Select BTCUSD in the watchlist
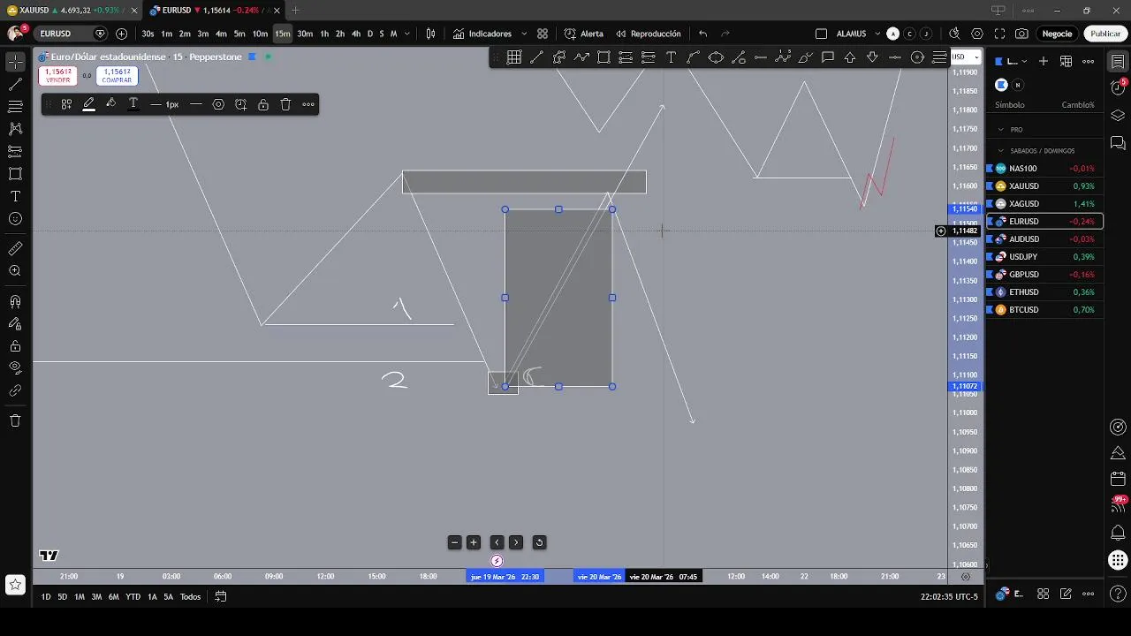This screenshot has height=636, width=1131. pyautogui.click(x=1044, y=310)
